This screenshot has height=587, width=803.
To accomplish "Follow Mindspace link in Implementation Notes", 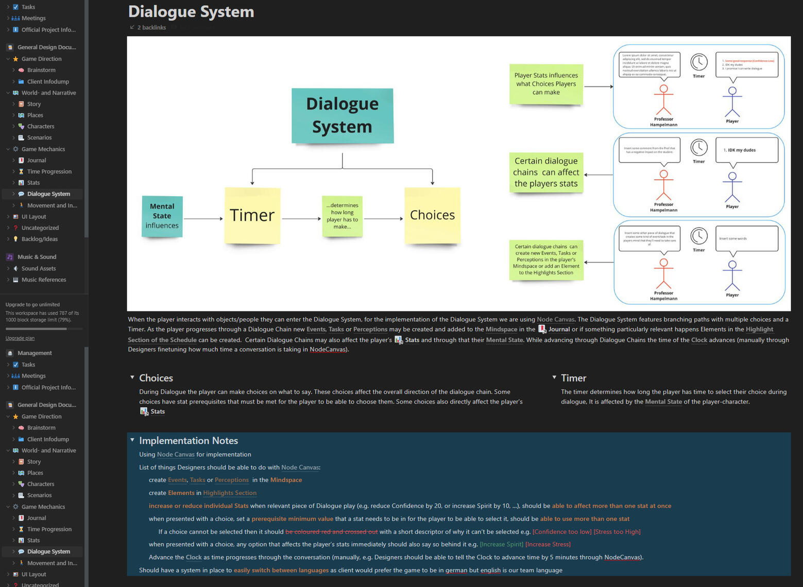I will tap(286, 480).
